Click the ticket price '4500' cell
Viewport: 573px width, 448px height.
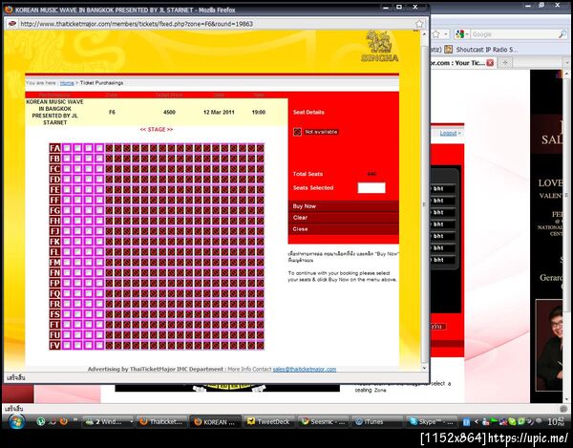(x=169, y=112)
